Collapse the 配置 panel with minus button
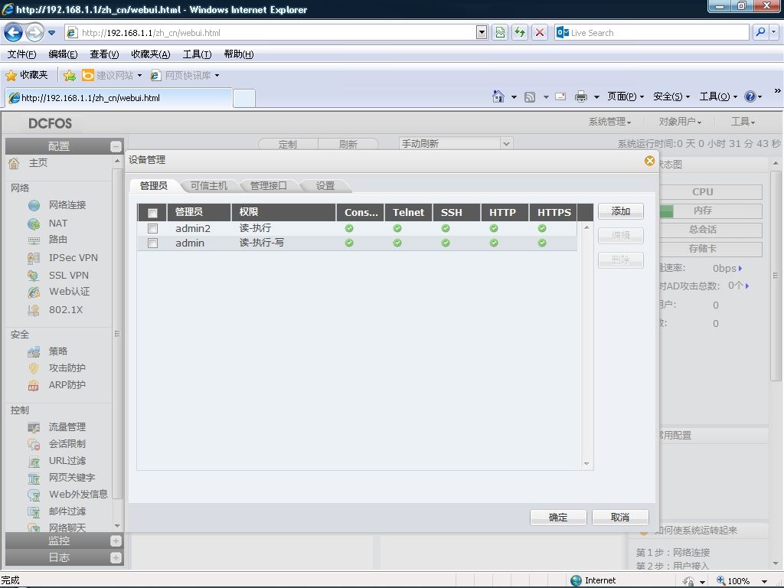This screenshot has width=784, height=588. [116, 146]
